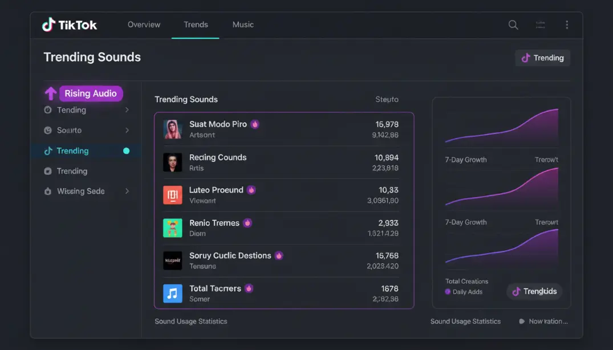613x350 pixels.
Task: Expand the Sourte sidebar section
Action: click(x=127, y=130)
